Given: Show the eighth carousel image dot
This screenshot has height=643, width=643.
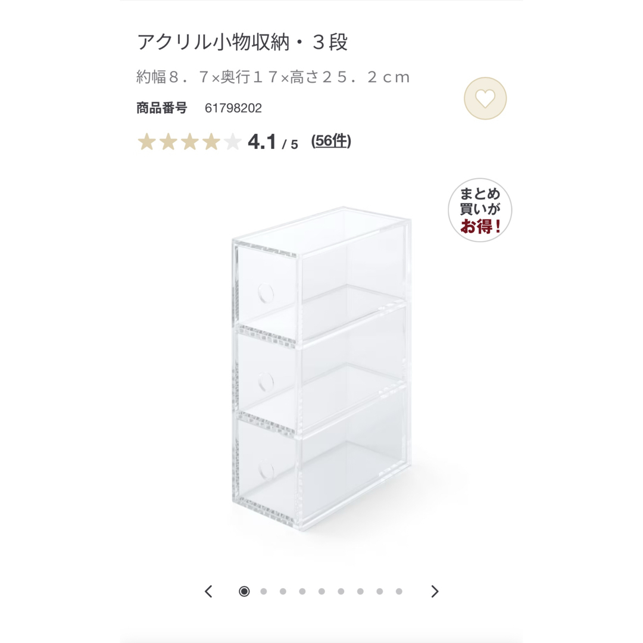Looking at the screenshot, I should (380, 591).
